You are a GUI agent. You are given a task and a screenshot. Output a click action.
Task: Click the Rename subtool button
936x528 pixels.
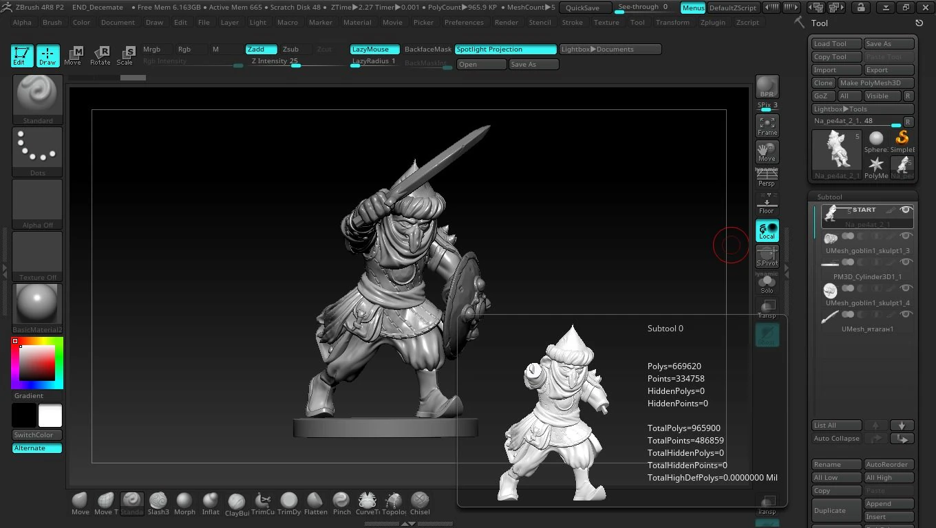tap(836, 464)
